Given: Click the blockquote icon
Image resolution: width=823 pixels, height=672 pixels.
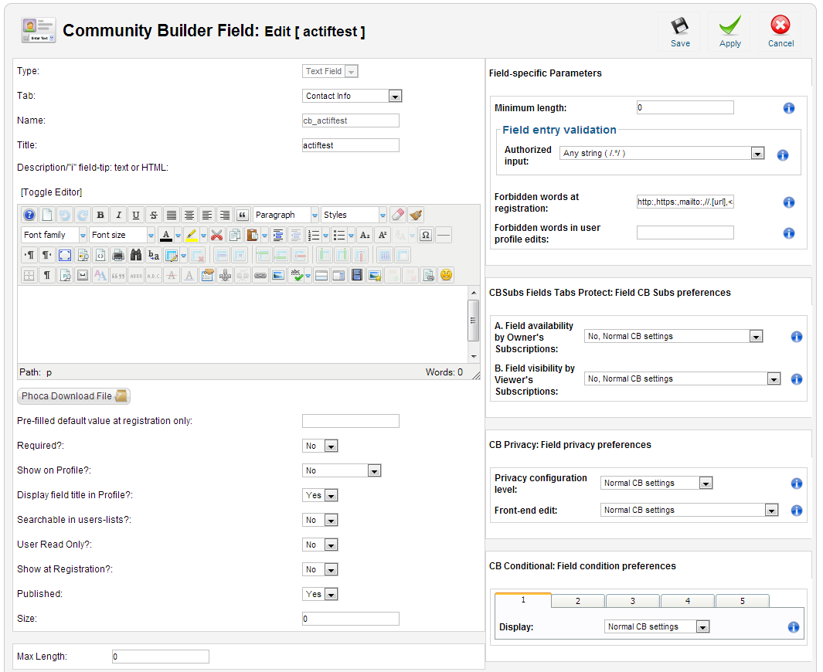Looking at the screenshot, I should point(242,215).
